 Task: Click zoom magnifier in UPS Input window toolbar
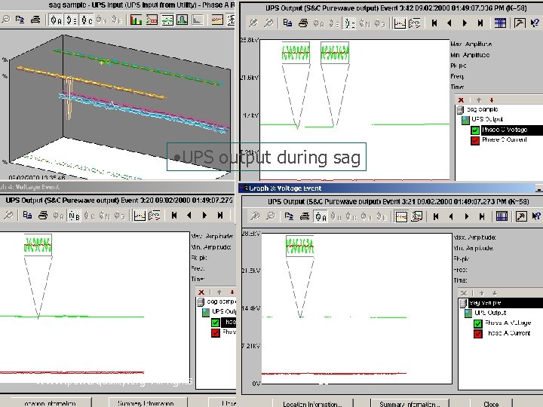click(x=6, y=20)
